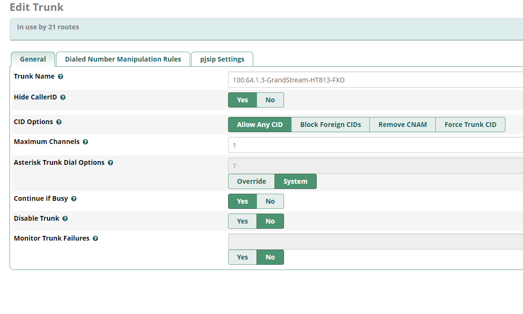Click Override for trunk dial options

click(x=251, y=181)
